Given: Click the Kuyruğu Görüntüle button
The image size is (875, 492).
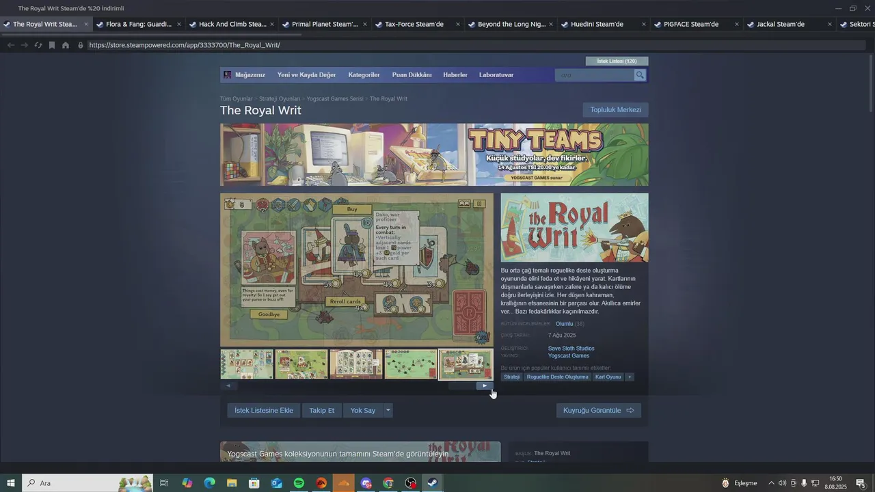Looking at the screenshot, I should coord(598,411).
